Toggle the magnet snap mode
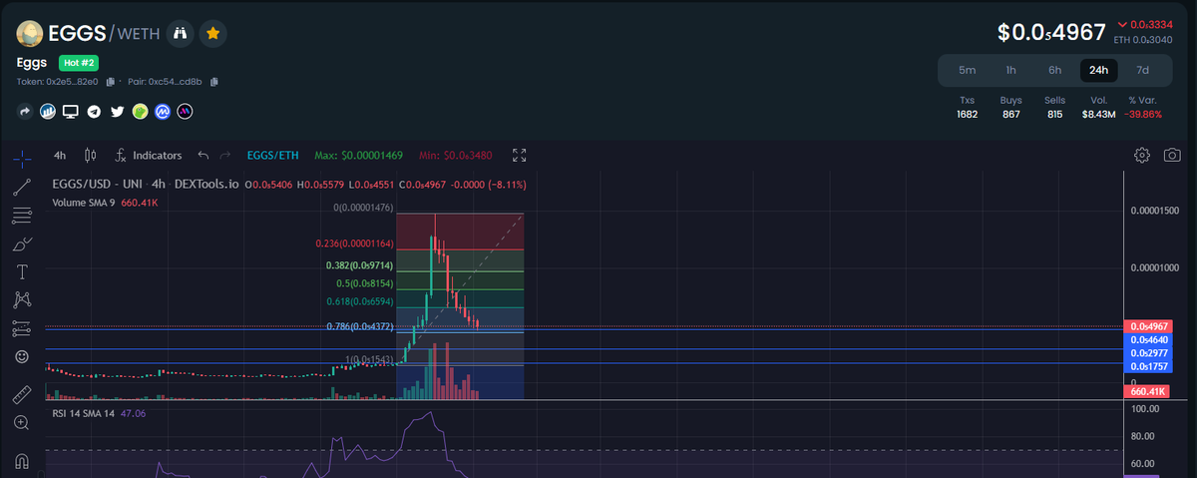This screenshot has height=478, width=1197. (22, 461)
